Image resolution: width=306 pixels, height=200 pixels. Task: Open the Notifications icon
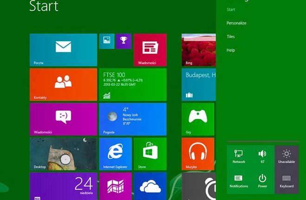[x=239, y=181]
